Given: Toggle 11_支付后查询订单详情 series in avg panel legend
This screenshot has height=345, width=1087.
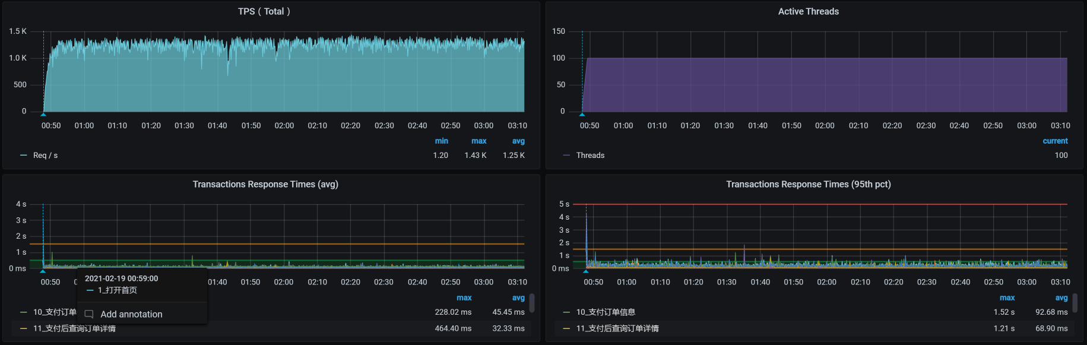Looking at the screenshot, I should click(74, 329).
